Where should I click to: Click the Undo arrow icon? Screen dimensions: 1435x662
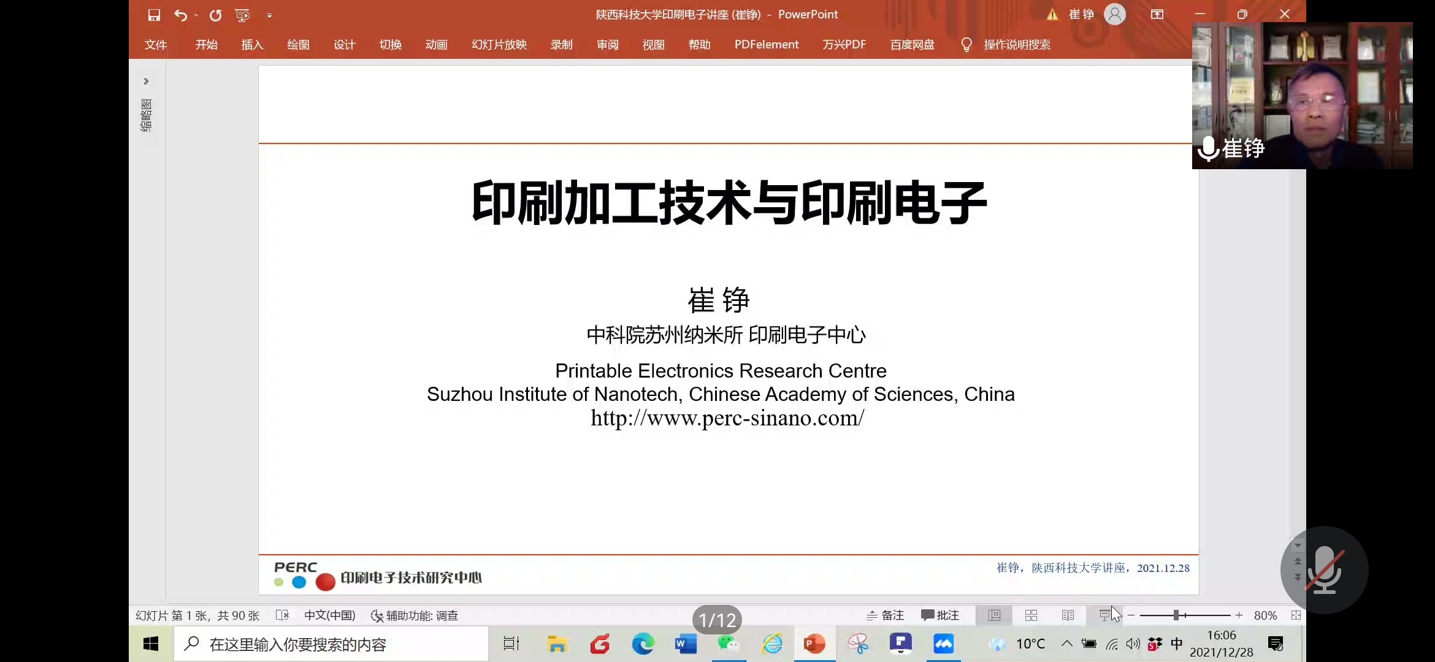point(180,15)
